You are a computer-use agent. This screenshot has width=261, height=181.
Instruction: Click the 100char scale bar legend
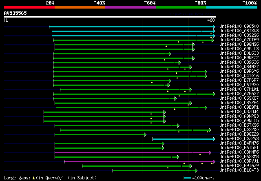click(x=199, y=178)
